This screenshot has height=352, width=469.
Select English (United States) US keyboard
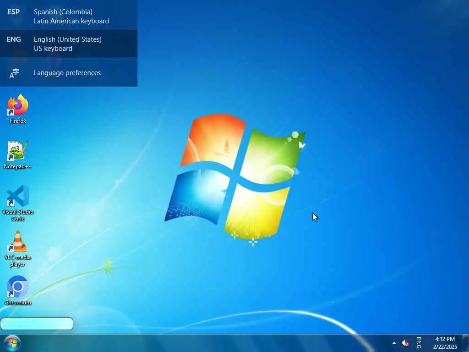click(x=69, y=44)
